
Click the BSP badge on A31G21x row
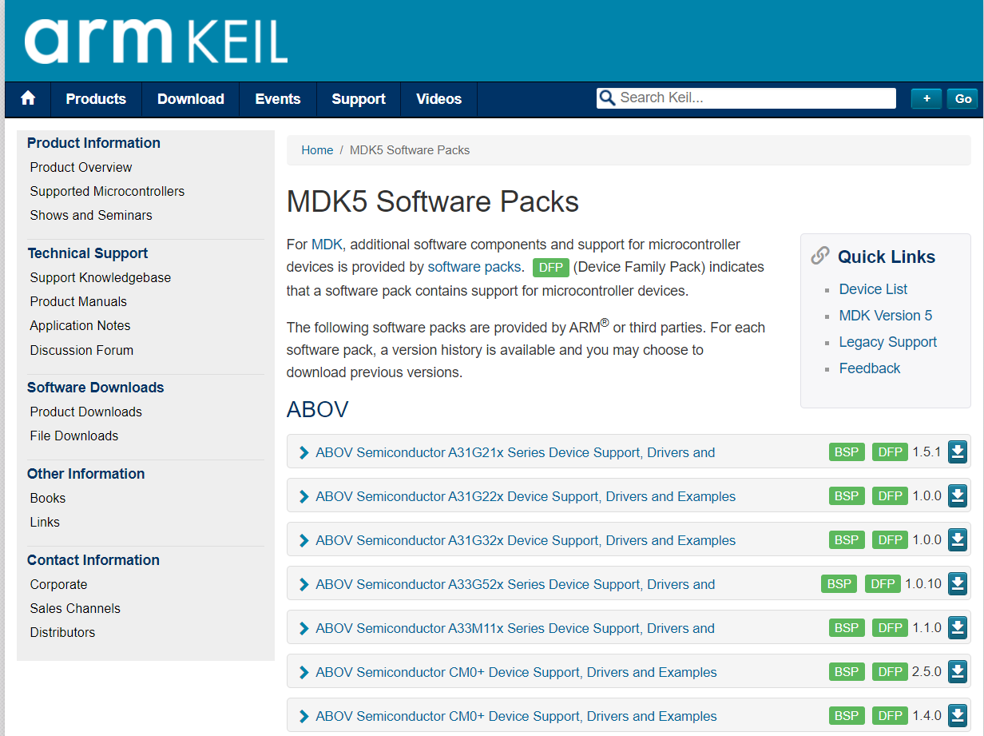click(847, 452)
